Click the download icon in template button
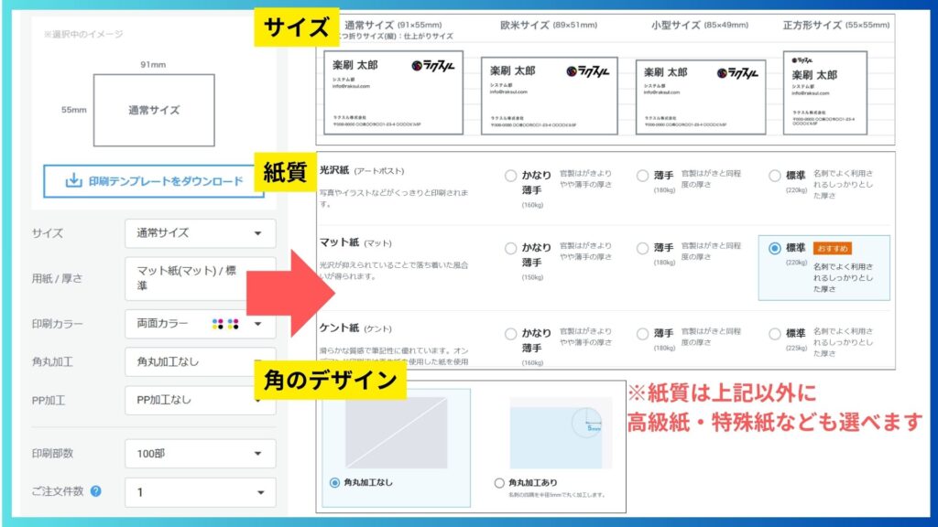This screenshot has height=527, width=938. [x=73, y=181]
